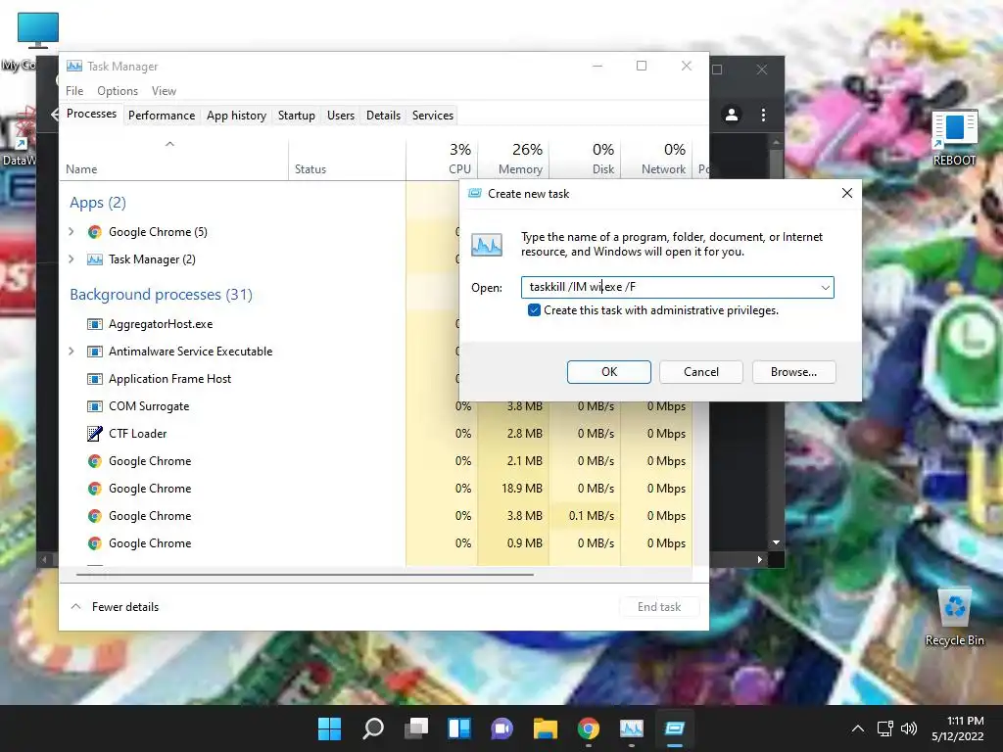
Task: Sort by the Memory column header
Action: point(513,158)
